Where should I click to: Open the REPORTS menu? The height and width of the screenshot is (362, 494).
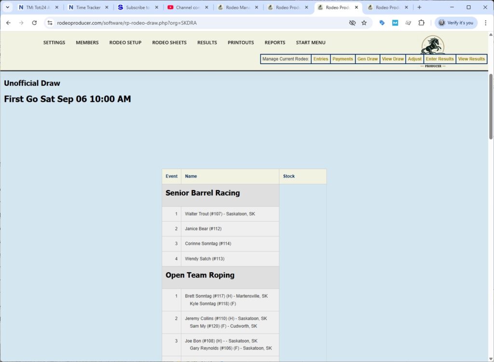click(x=275, y=42)
